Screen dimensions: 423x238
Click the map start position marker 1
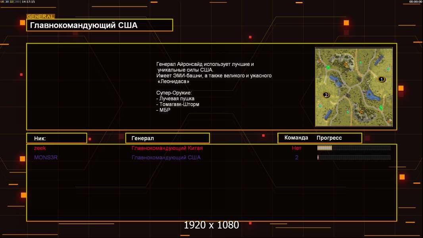click(x=381, y=79)
